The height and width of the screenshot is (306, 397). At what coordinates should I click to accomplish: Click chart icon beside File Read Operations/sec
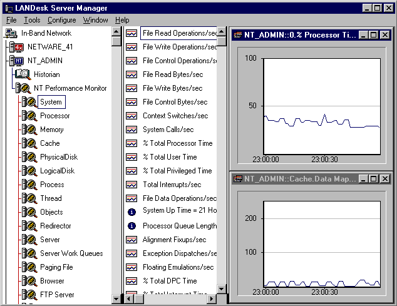pyautogui.click(x=131, y=33)
